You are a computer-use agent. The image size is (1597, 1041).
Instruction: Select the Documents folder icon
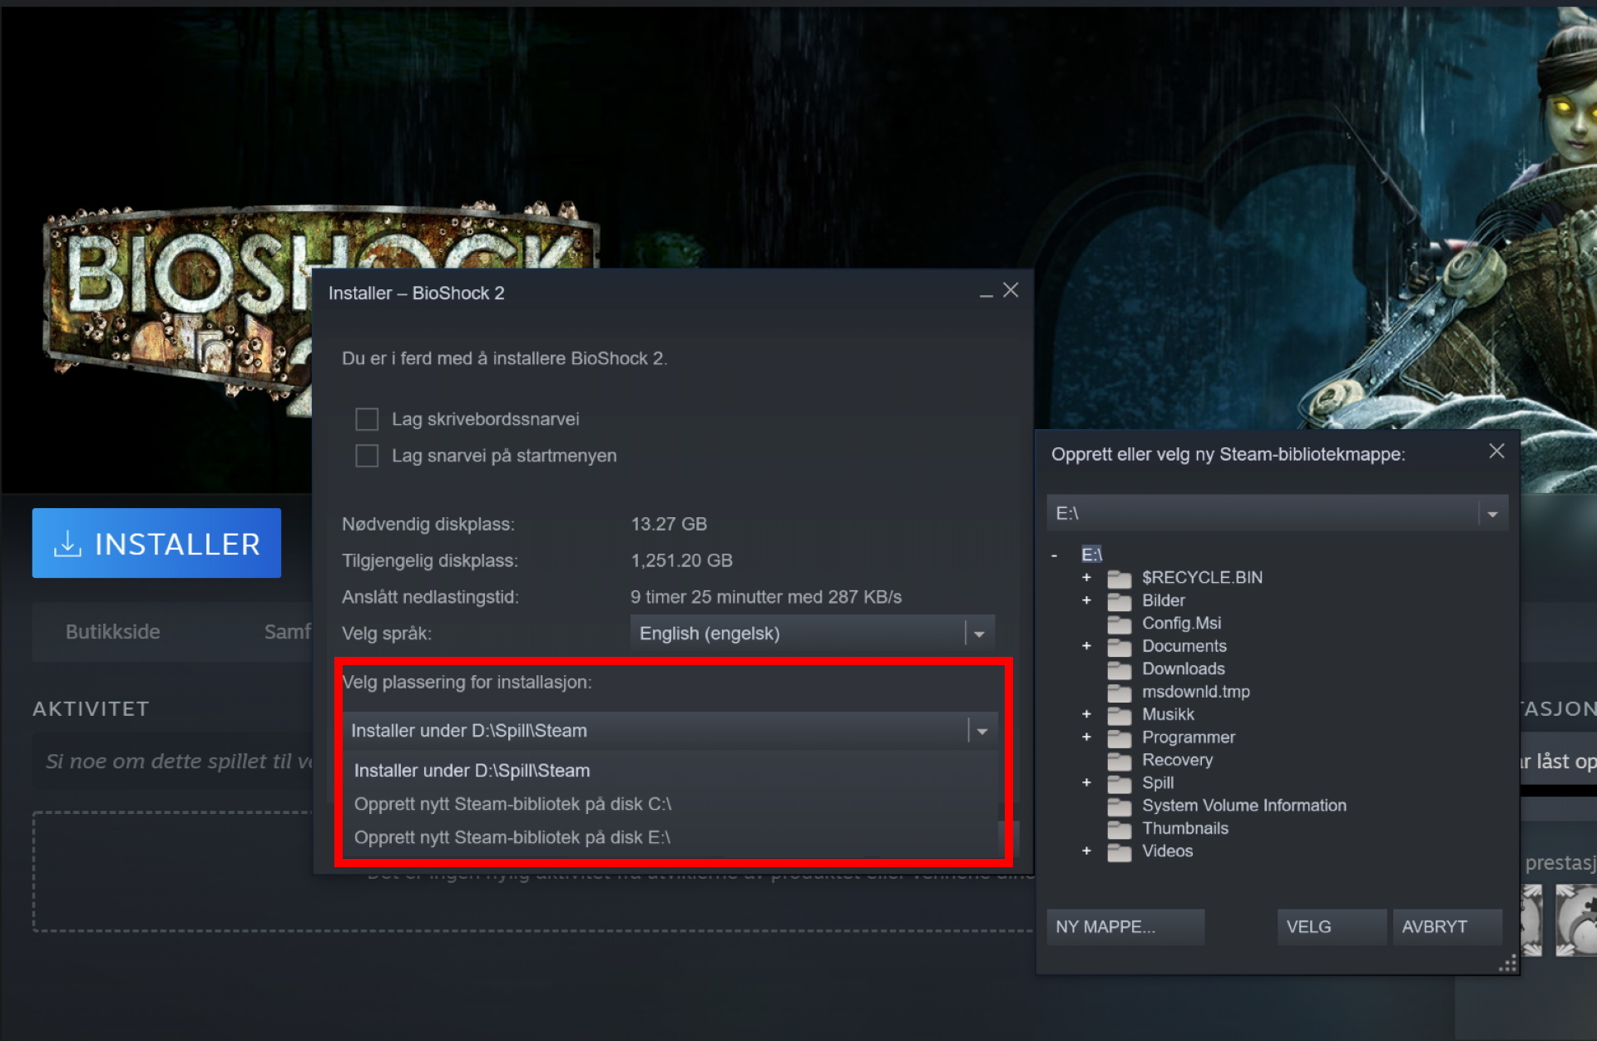(1120, 646)
